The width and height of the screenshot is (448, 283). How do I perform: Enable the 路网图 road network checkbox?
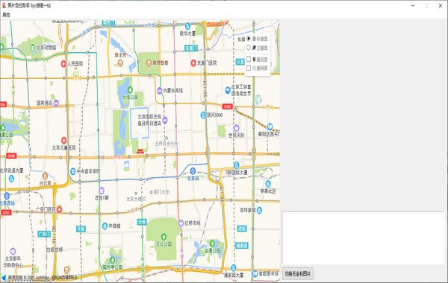249,68
